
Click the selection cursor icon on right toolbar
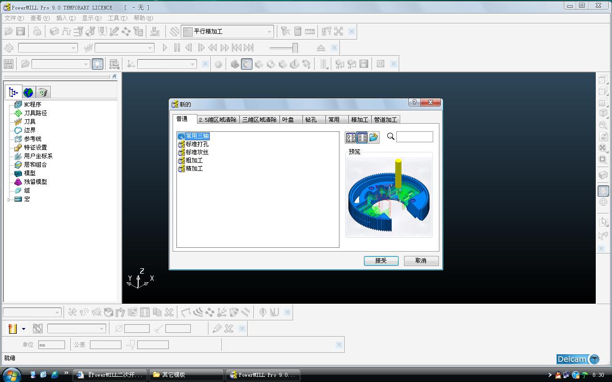pyautogui.click(x=603, y=222)
